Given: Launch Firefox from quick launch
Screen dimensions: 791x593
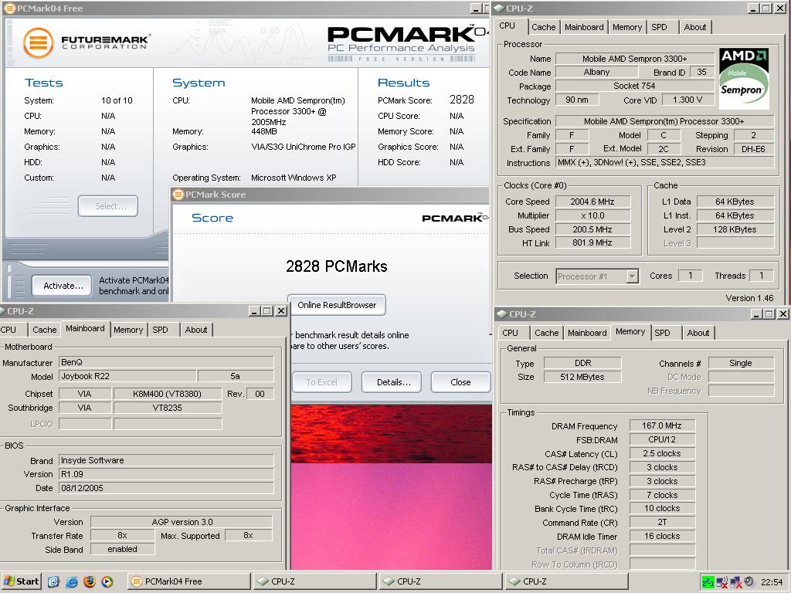Looking at the screenshot, I should click(x=90, y=581).
